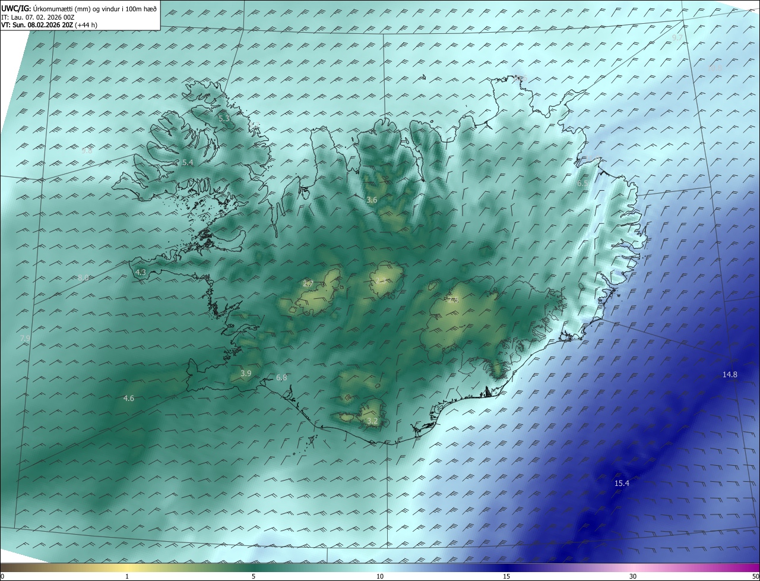Click the 2.7 value on the glacier

308,284
